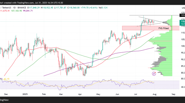
Task: Click the low value L117,781.87
Action: coord(60,8)
